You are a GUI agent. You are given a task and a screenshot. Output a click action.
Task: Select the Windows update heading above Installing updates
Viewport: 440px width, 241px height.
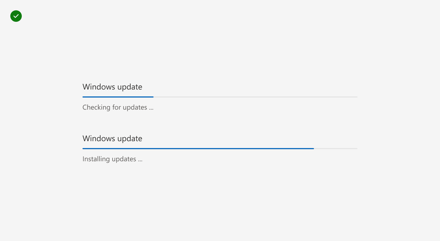[x=112, y=139]
